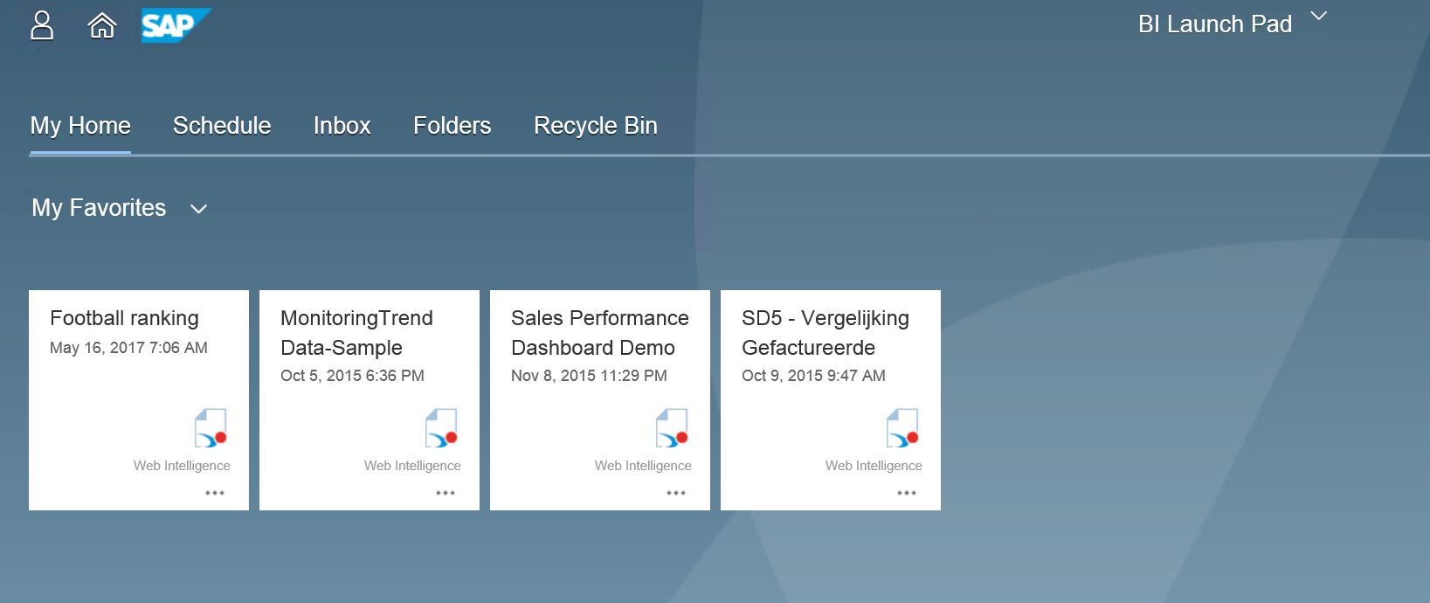Show more options for SD5 - Vergelijking Gefactureerde
Viewport: 1430px width, 603px height.
click(907, 493)
